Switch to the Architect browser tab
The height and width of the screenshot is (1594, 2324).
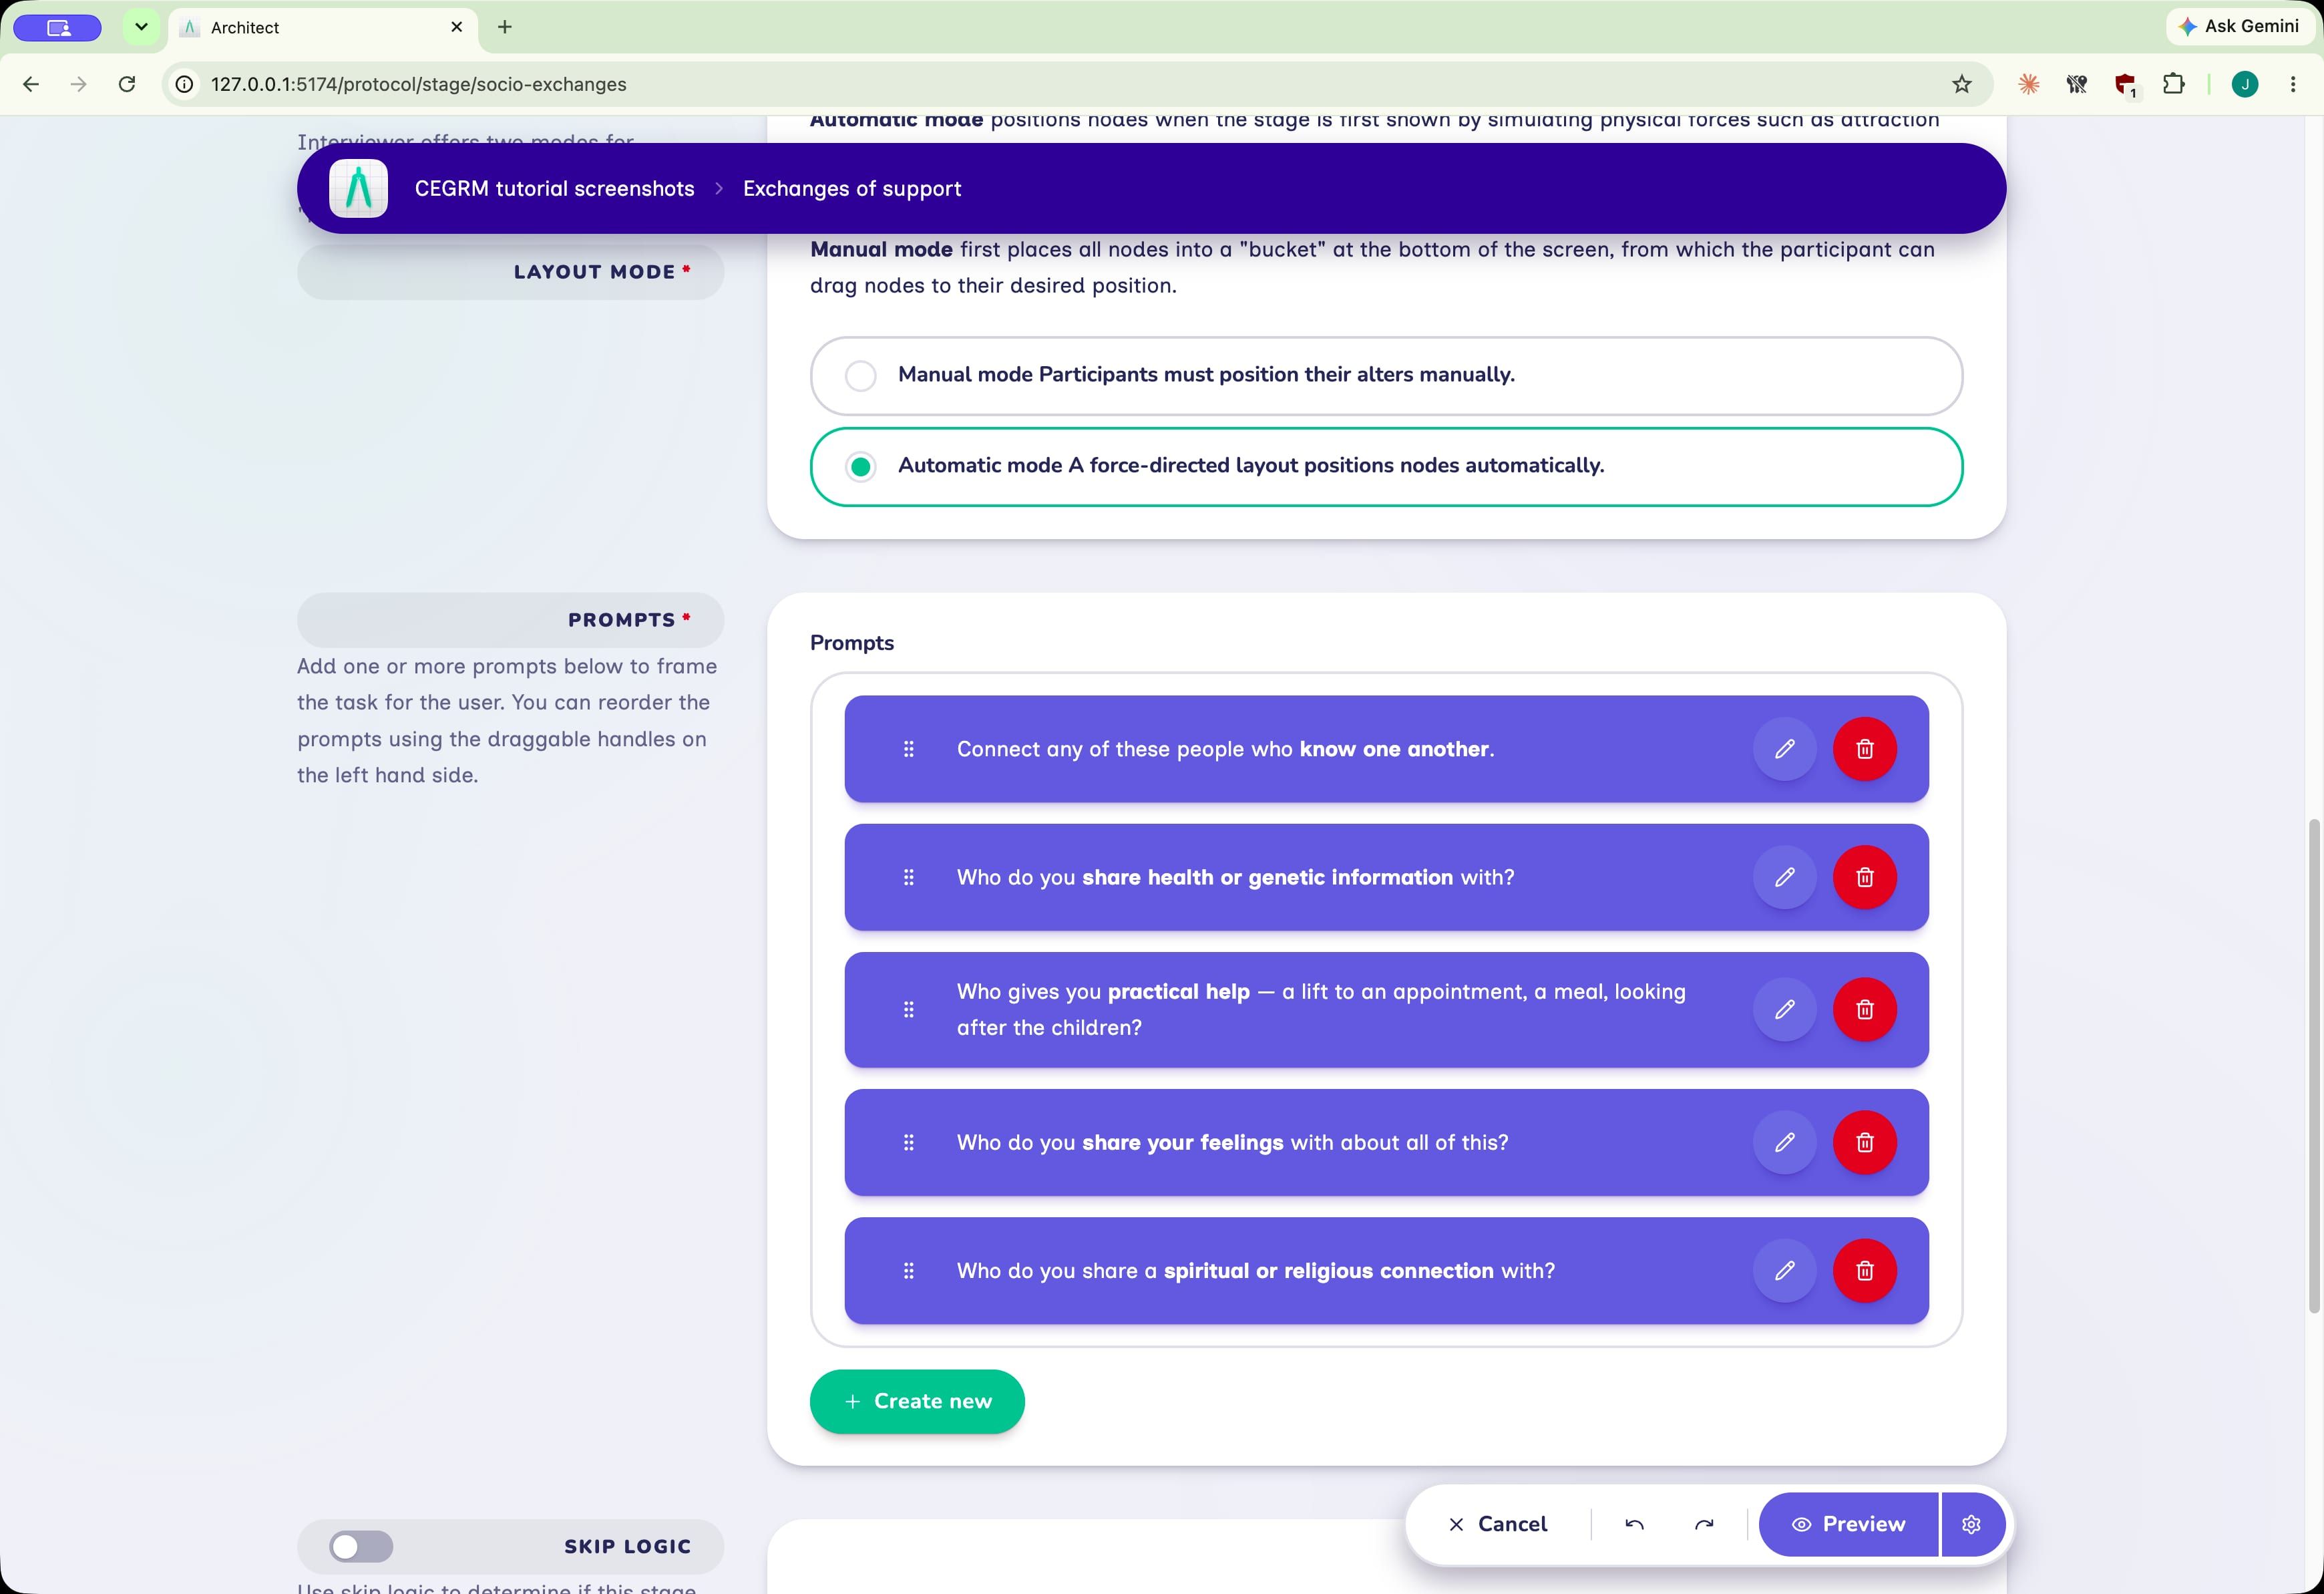(x=322, y=27)
